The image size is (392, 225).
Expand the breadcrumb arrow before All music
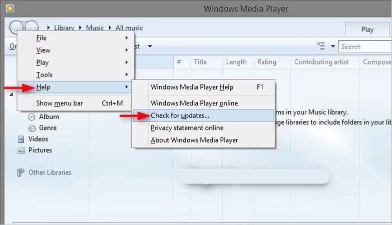pyautogui.click(x=110, y=27)
